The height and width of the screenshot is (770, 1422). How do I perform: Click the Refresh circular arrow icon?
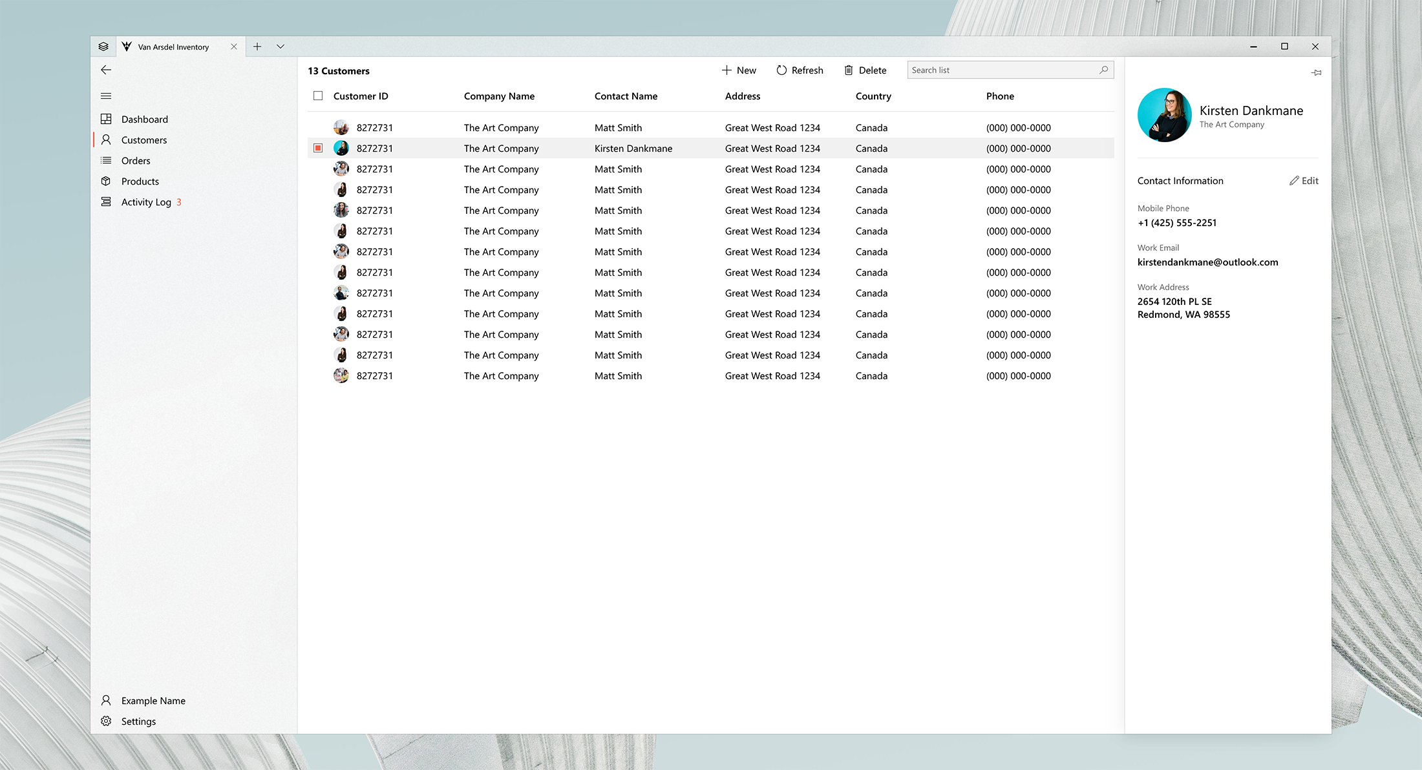781,70
